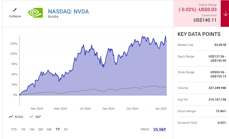Select the 3M time range
Image resolution: width=229 pixels, height=139 pixels.
[40, 129]
